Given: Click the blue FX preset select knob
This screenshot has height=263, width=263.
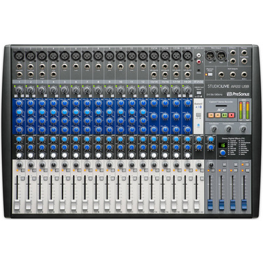Looking at the screenshot, I should coord(223,153).
